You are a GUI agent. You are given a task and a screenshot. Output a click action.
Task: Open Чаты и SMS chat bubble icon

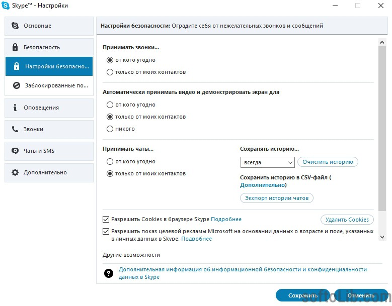pyautogui.click(x=15, y=151)
